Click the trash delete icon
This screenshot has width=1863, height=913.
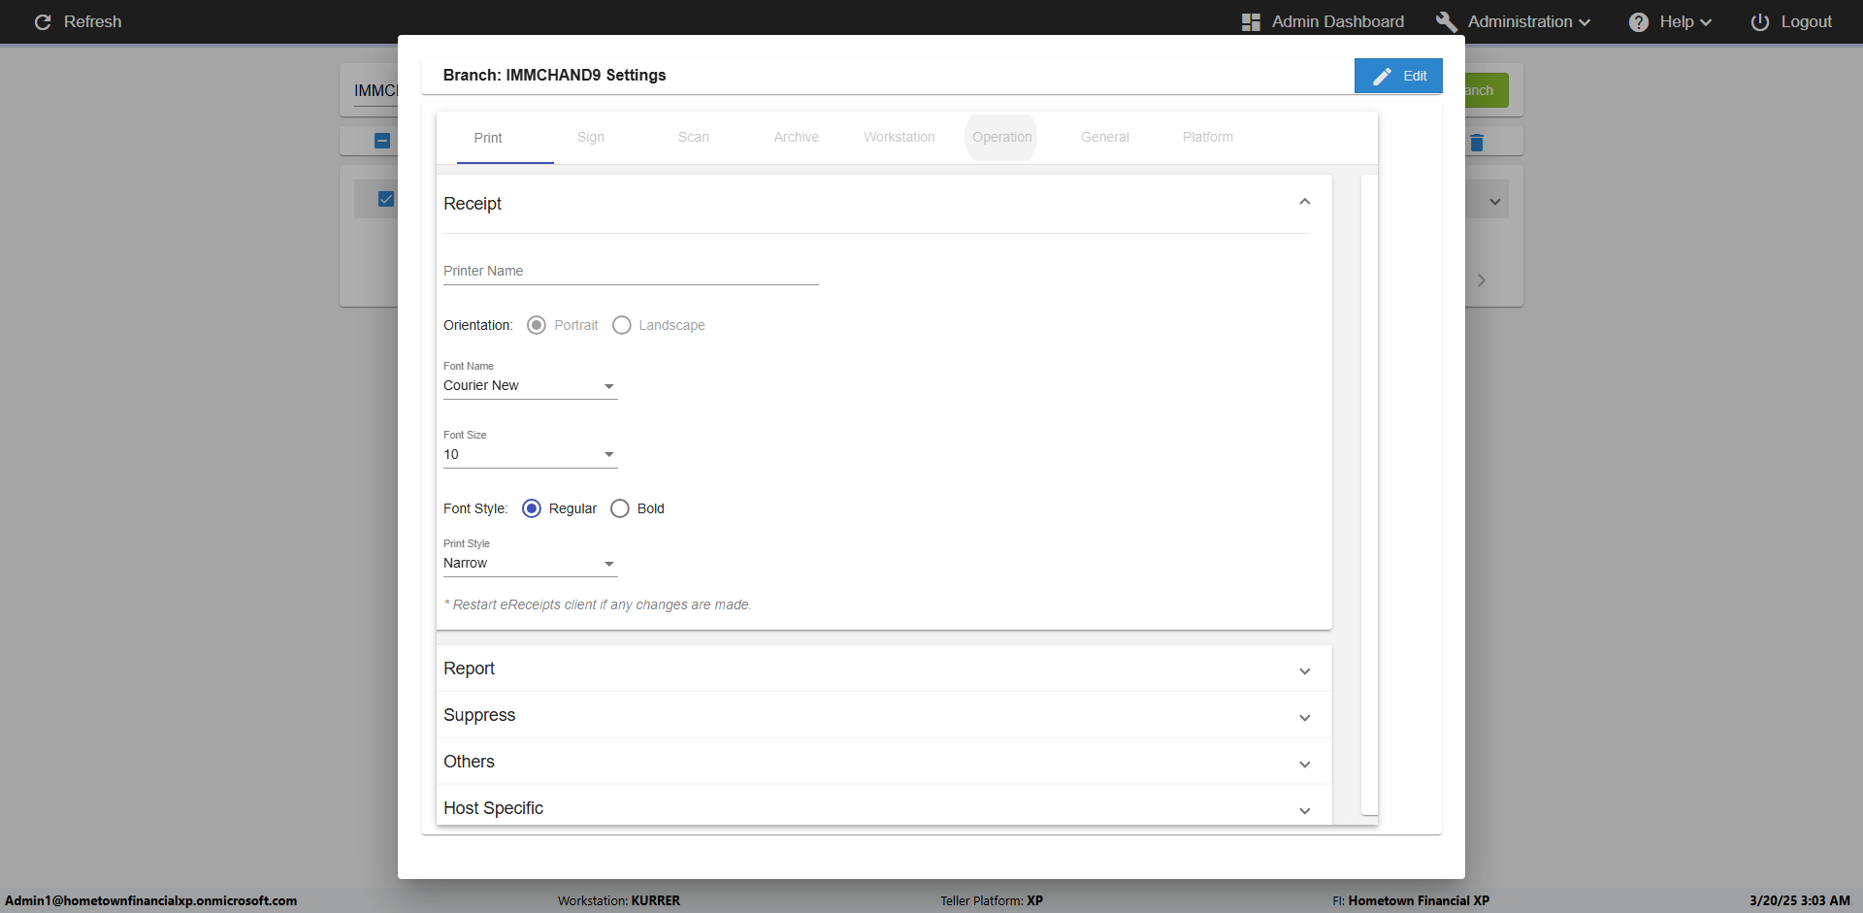[1477, 143]
